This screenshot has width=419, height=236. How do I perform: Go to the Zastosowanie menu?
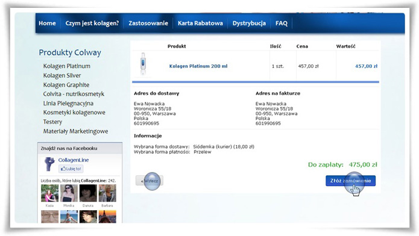pyautogui.click(x=148, y=23)
